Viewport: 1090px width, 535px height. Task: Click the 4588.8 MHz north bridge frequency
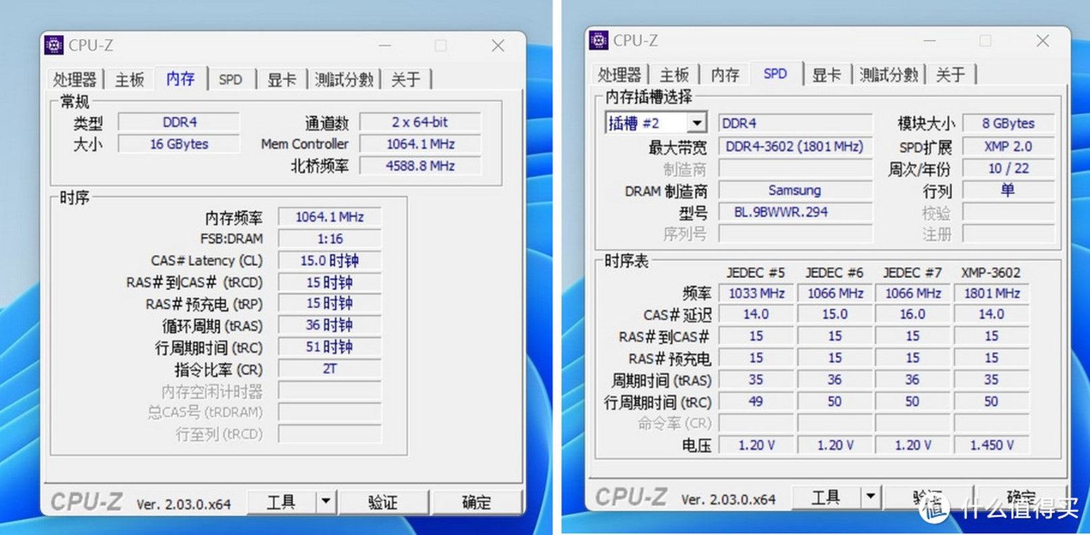point(421,166)
